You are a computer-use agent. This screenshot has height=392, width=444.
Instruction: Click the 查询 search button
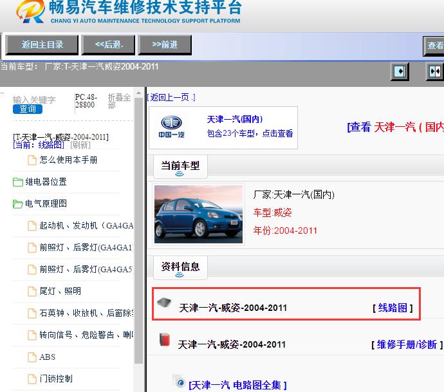pyautogui.click(x=28, y=109)
